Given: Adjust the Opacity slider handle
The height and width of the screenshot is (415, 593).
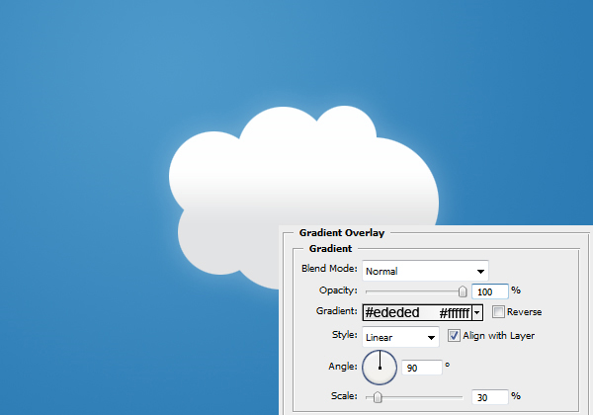Looking at the screenshot, I should click(463, 291).
